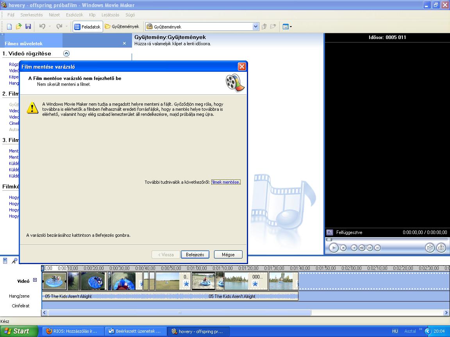Click the timeline horizontal scrollbar thumb
Viewport: 450px width, 337px height.
pos(179,313)
